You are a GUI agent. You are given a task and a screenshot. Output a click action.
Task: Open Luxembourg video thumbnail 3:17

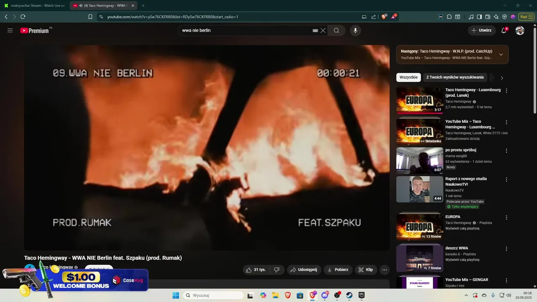(x=420, y=100)
